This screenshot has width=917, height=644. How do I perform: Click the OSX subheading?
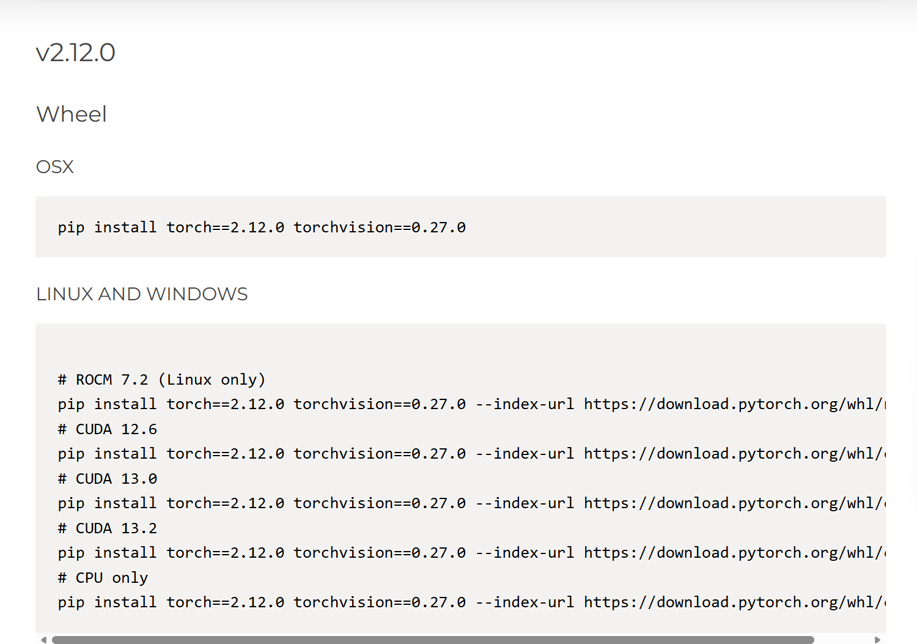click(55, 167)
